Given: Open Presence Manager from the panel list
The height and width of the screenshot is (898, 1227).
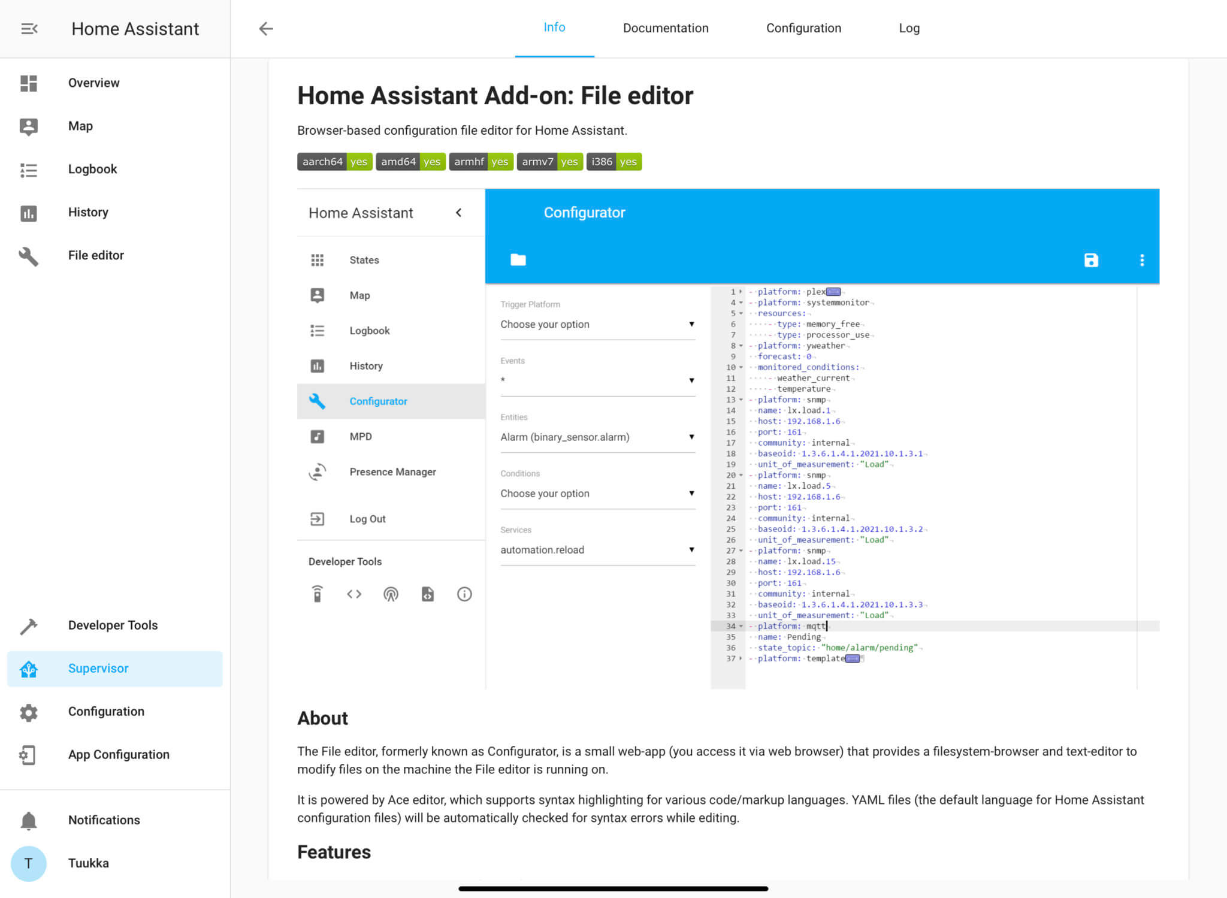Looking at the screenshot, I should point(392,471).
